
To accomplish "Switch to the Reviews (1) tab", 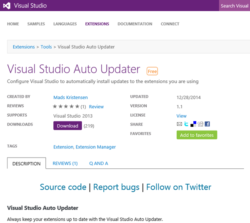I will point(65,163).
